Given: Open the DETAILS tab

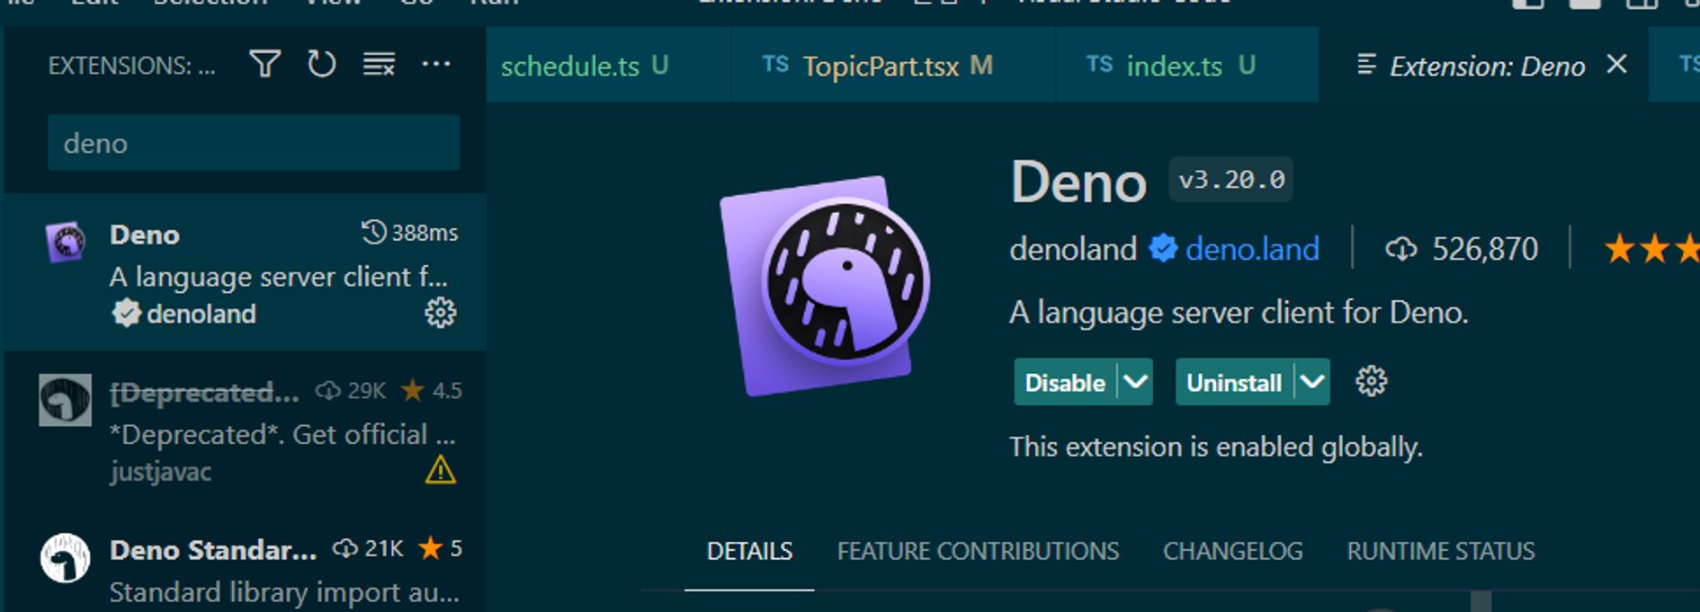Looking at the screenshot, I should click(x=749, y=551).
